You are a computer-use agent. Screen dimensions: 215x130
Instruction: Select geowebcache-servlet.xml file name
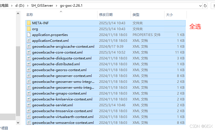(x=52, y=105)
